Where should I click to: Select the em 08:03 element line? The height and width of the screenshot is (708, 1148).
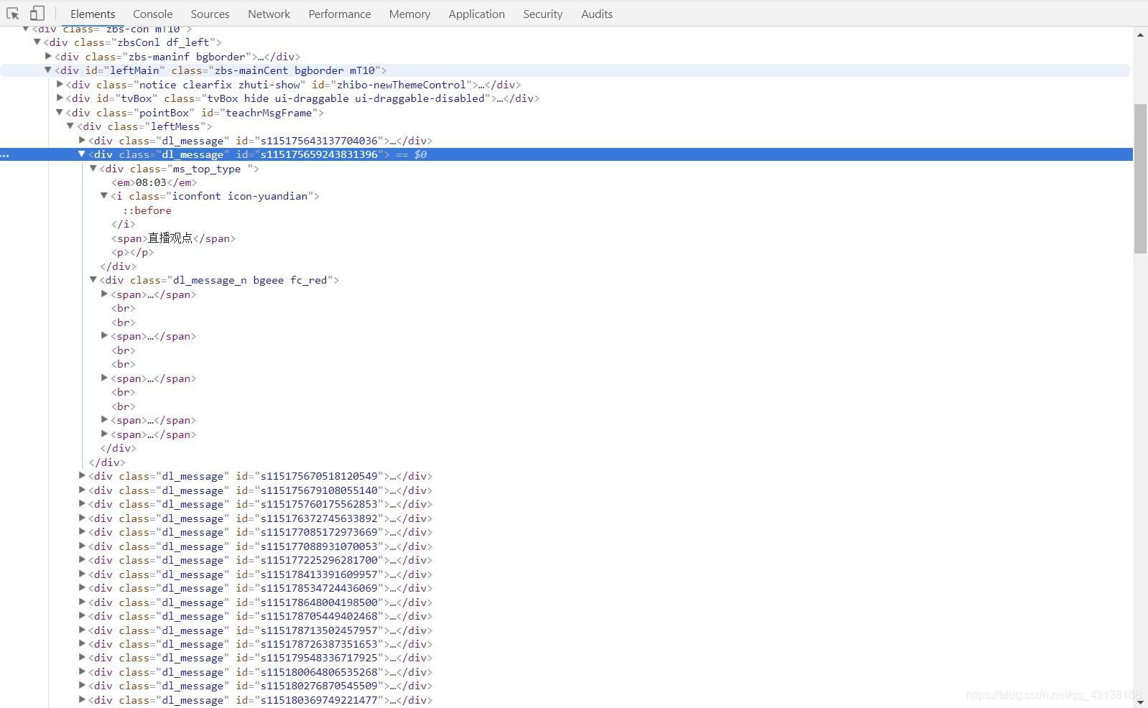coord(154,182)
